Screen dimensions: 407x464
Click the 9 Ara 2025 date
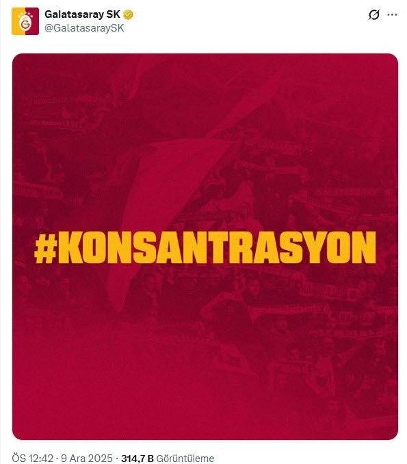click(87, 458)
